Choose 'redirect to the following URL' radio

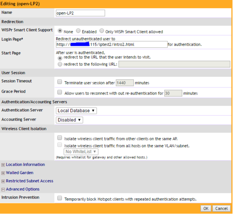coord(60,64)
